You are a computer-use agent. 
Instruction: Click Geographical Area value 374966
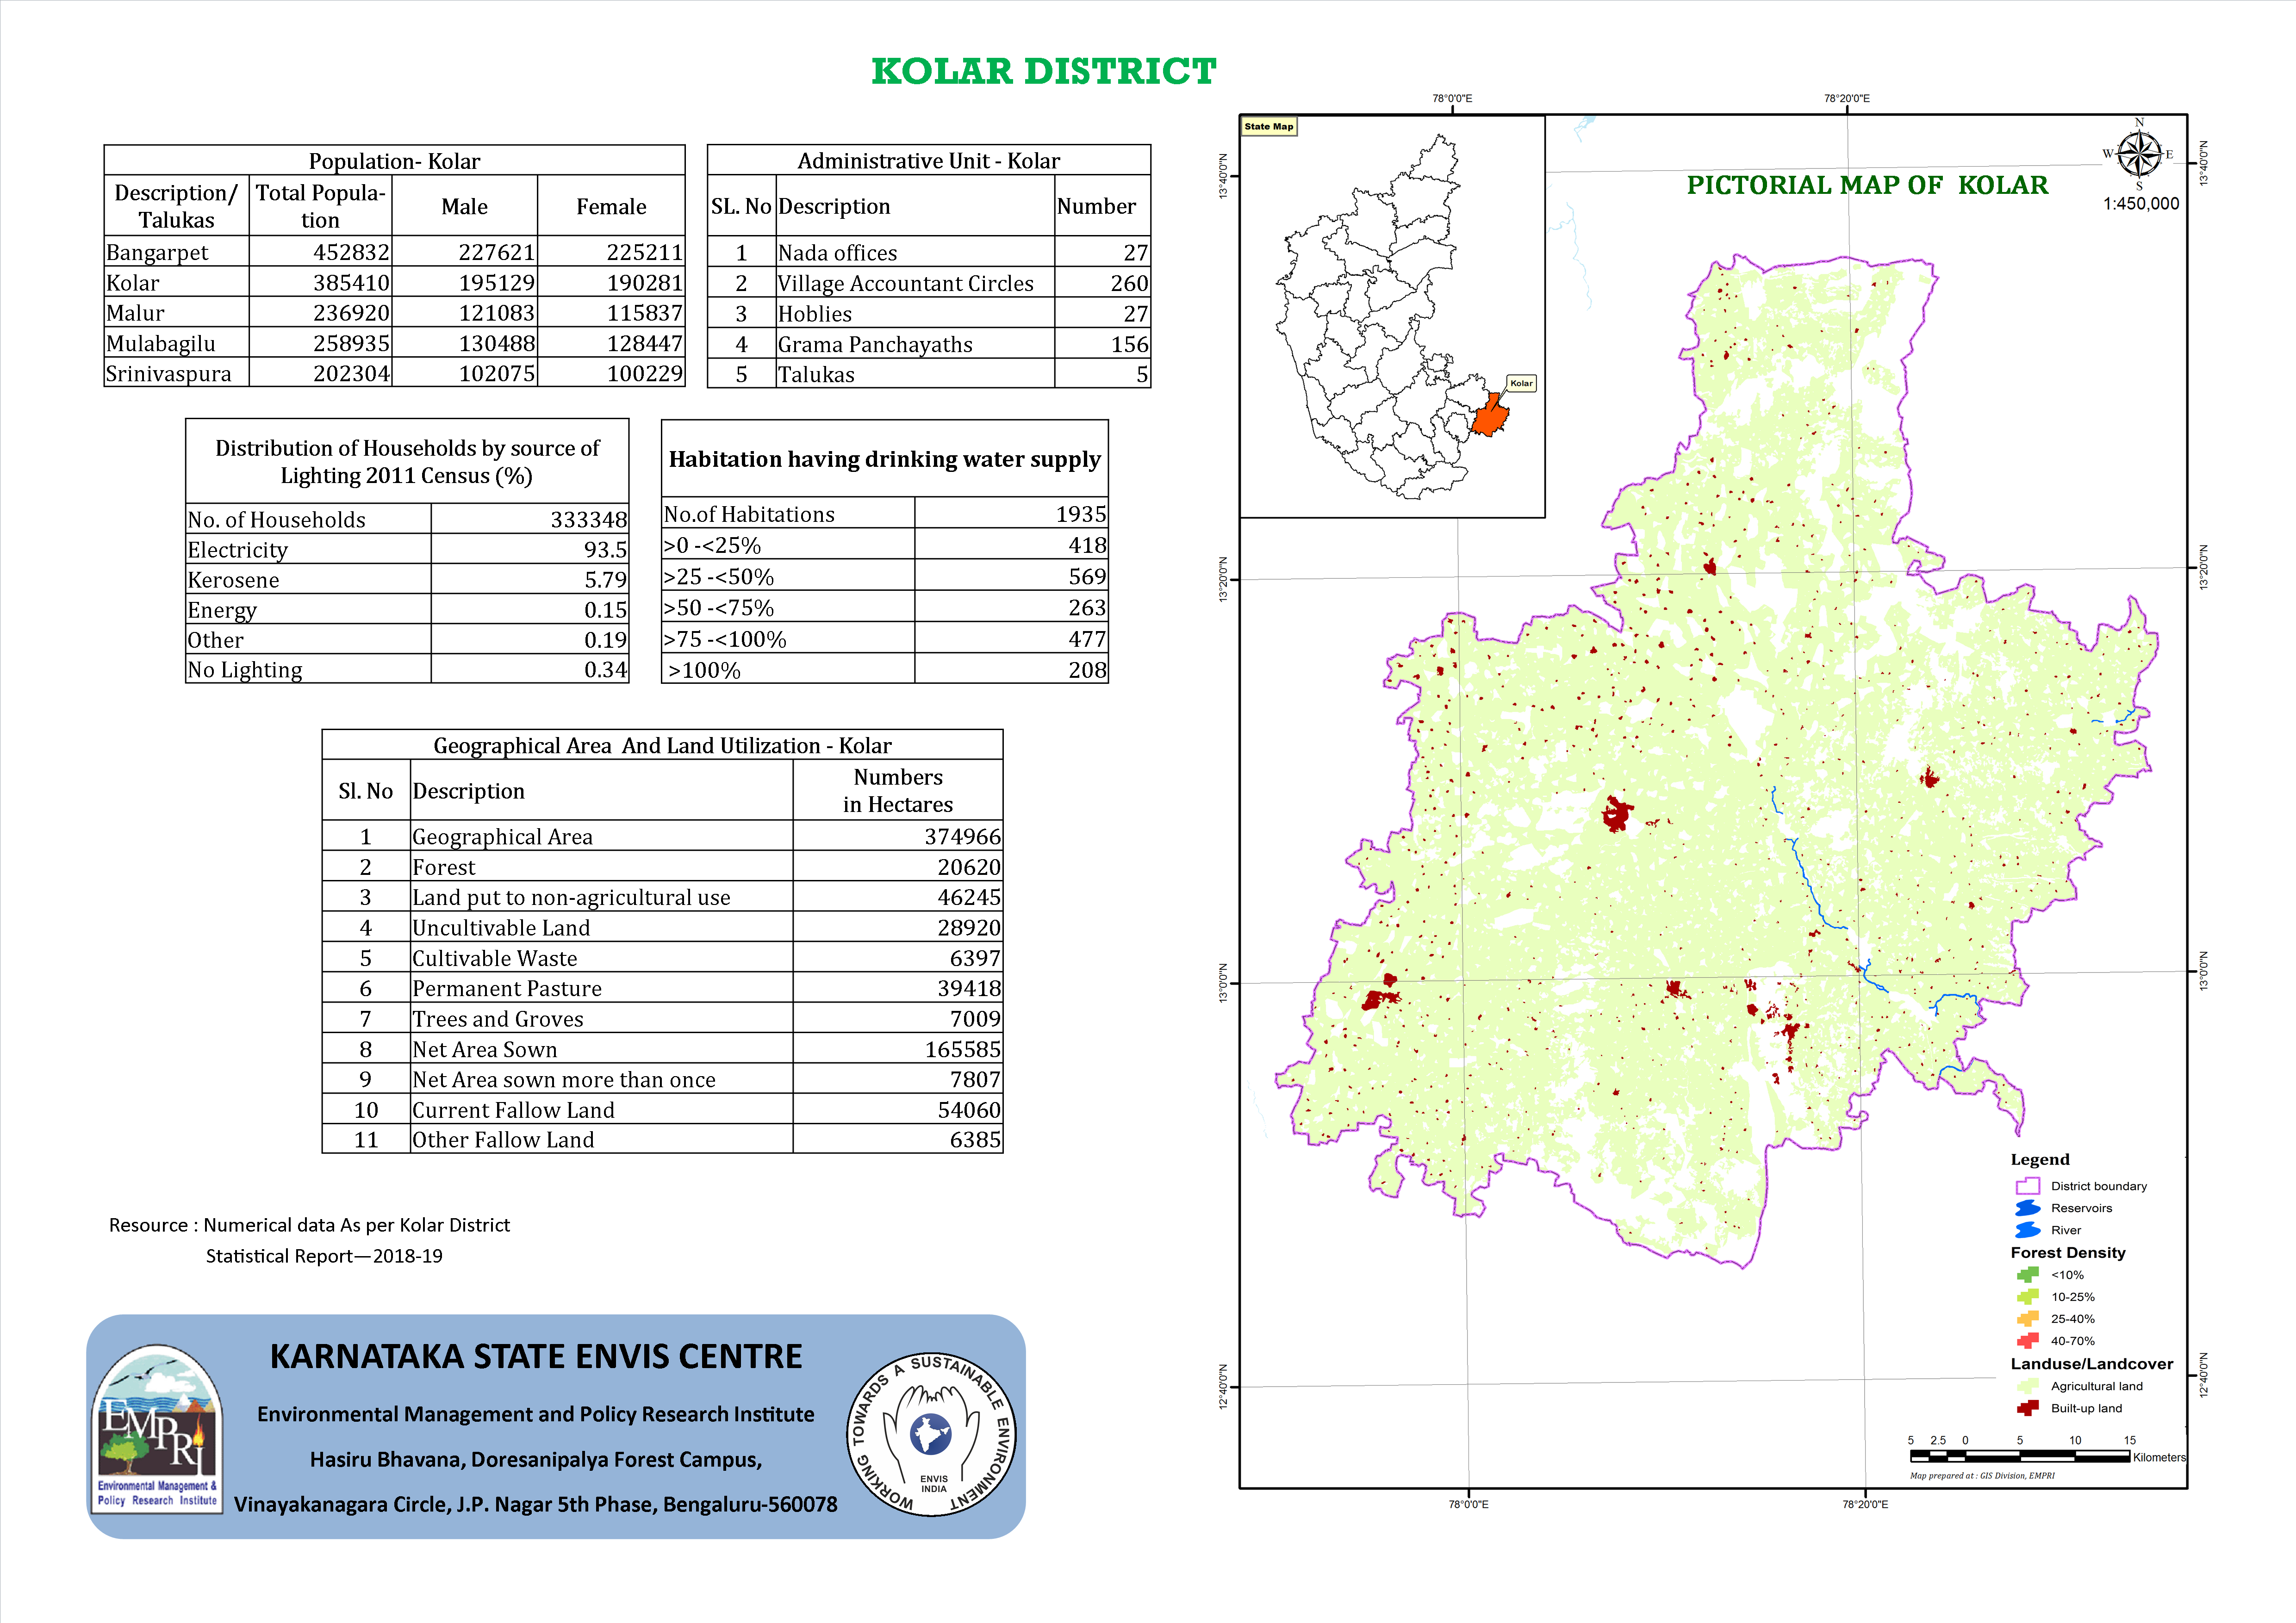pyautogui.click(x=962, y=836)
